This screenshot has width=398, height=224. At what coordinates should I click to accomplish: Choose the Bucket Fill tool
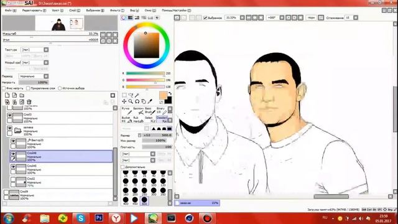pyautogui.click(x=126, y=119)
